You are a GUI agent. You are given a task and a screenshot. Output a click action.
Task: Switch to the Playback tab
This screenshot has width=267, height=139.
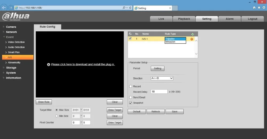pyautogui.click(x=184, y=19)
